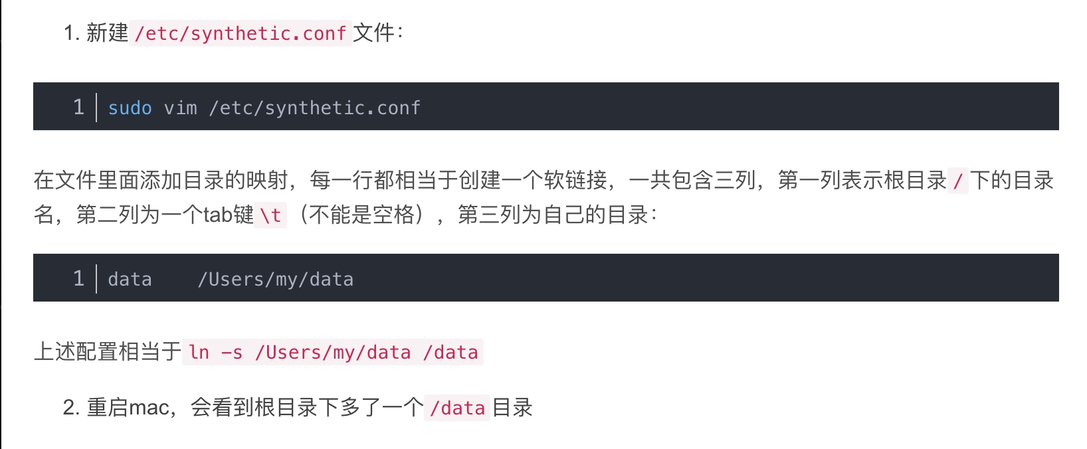
Task: Click the phrase 在文件里面添加目录的映射
Action: 161,180
